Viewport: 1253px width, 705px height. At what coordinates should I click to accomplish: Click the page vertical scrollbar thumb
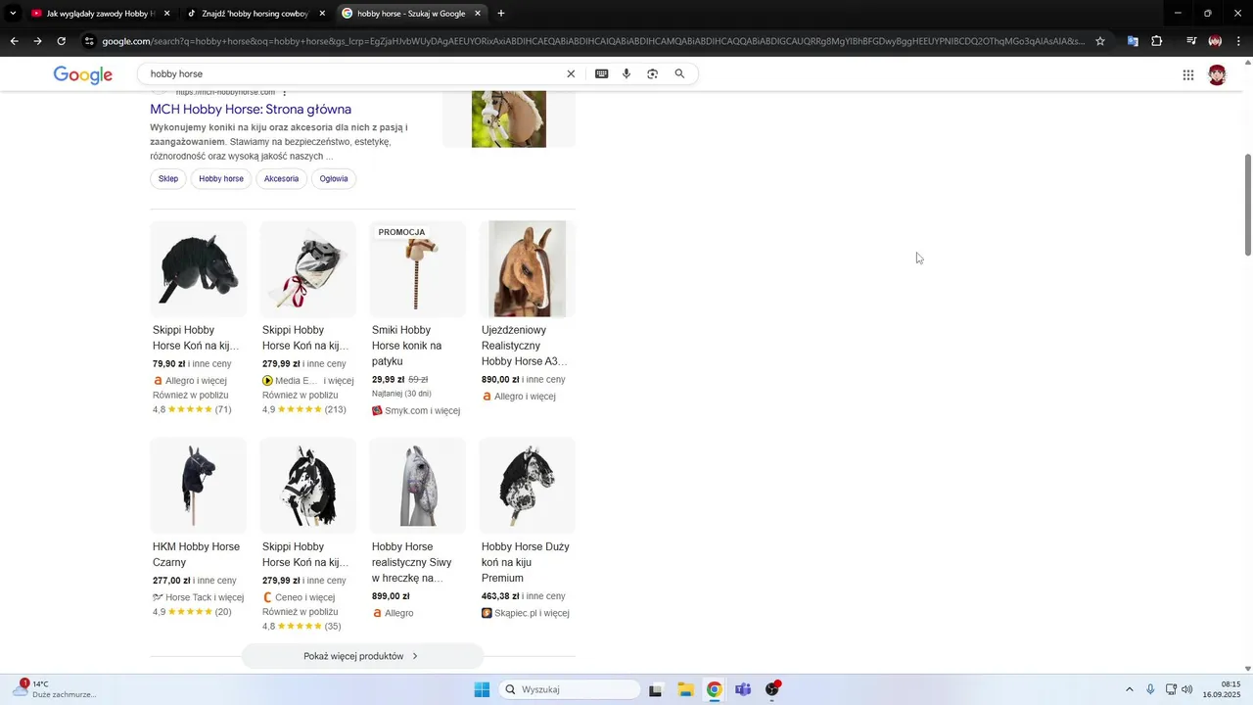tap(1248, 206)
